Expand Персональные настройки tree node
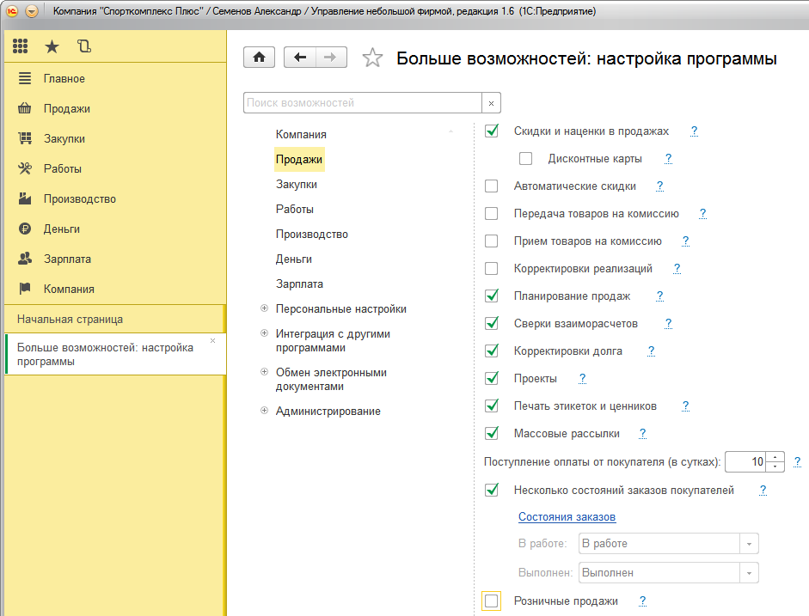This screenshot has width=809, height=616. (264, 309)
